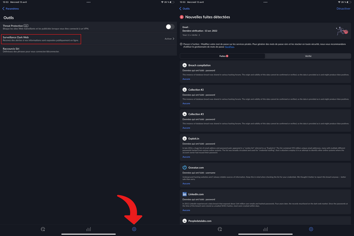Open the Surveillance Dark Web row

coord(88,39)
